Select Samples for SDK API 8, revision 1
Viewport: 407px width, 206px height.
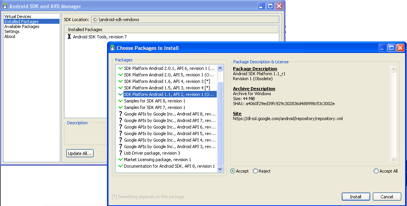click(x=166, y=101)
